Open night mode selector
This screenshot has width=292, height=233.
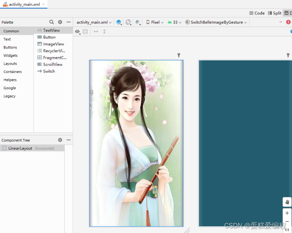tap(138, 22)
